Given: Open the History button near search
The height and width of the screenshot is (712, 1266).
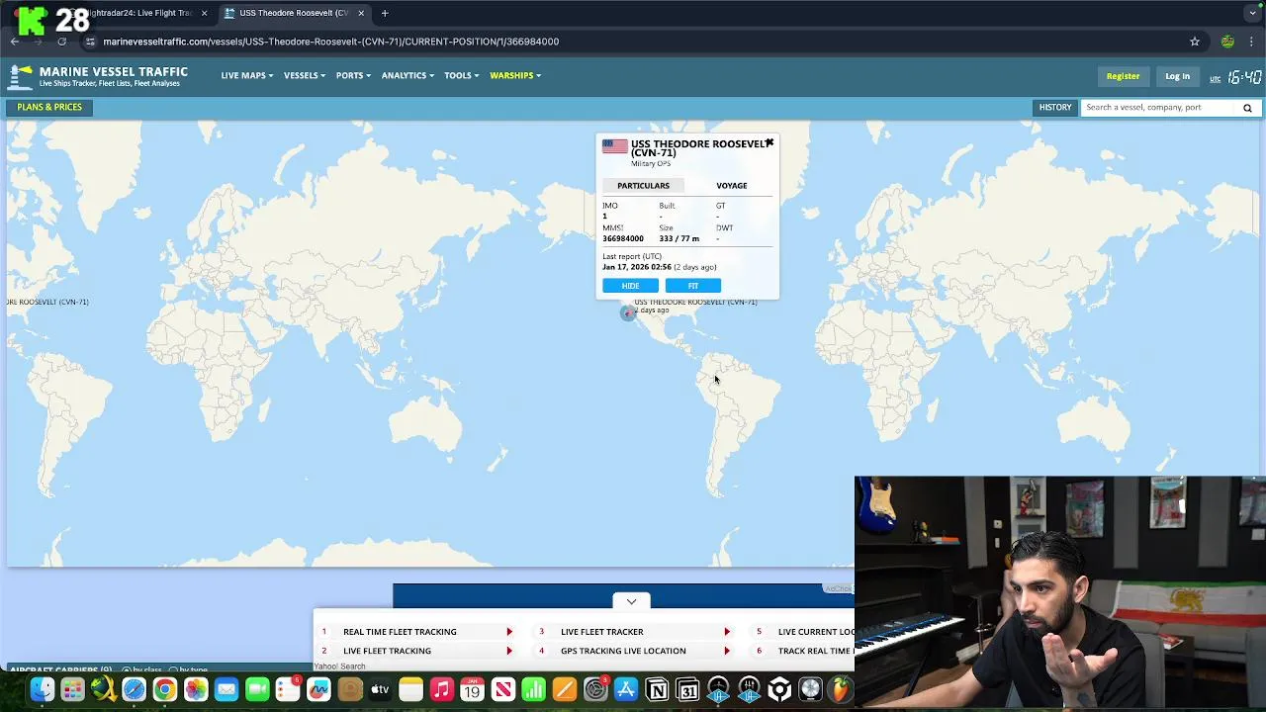Looking at the screenshot, I should (x=1055, y=108).
